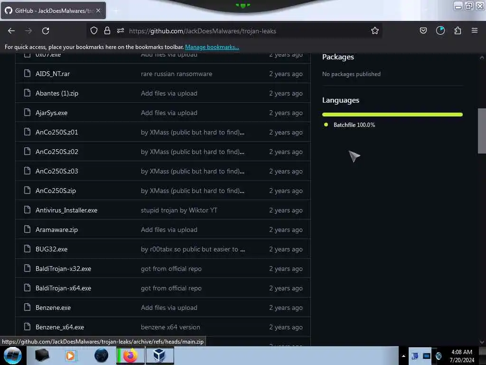
Task: Launch the media player taskbar icon
Action: pos(70,355)
